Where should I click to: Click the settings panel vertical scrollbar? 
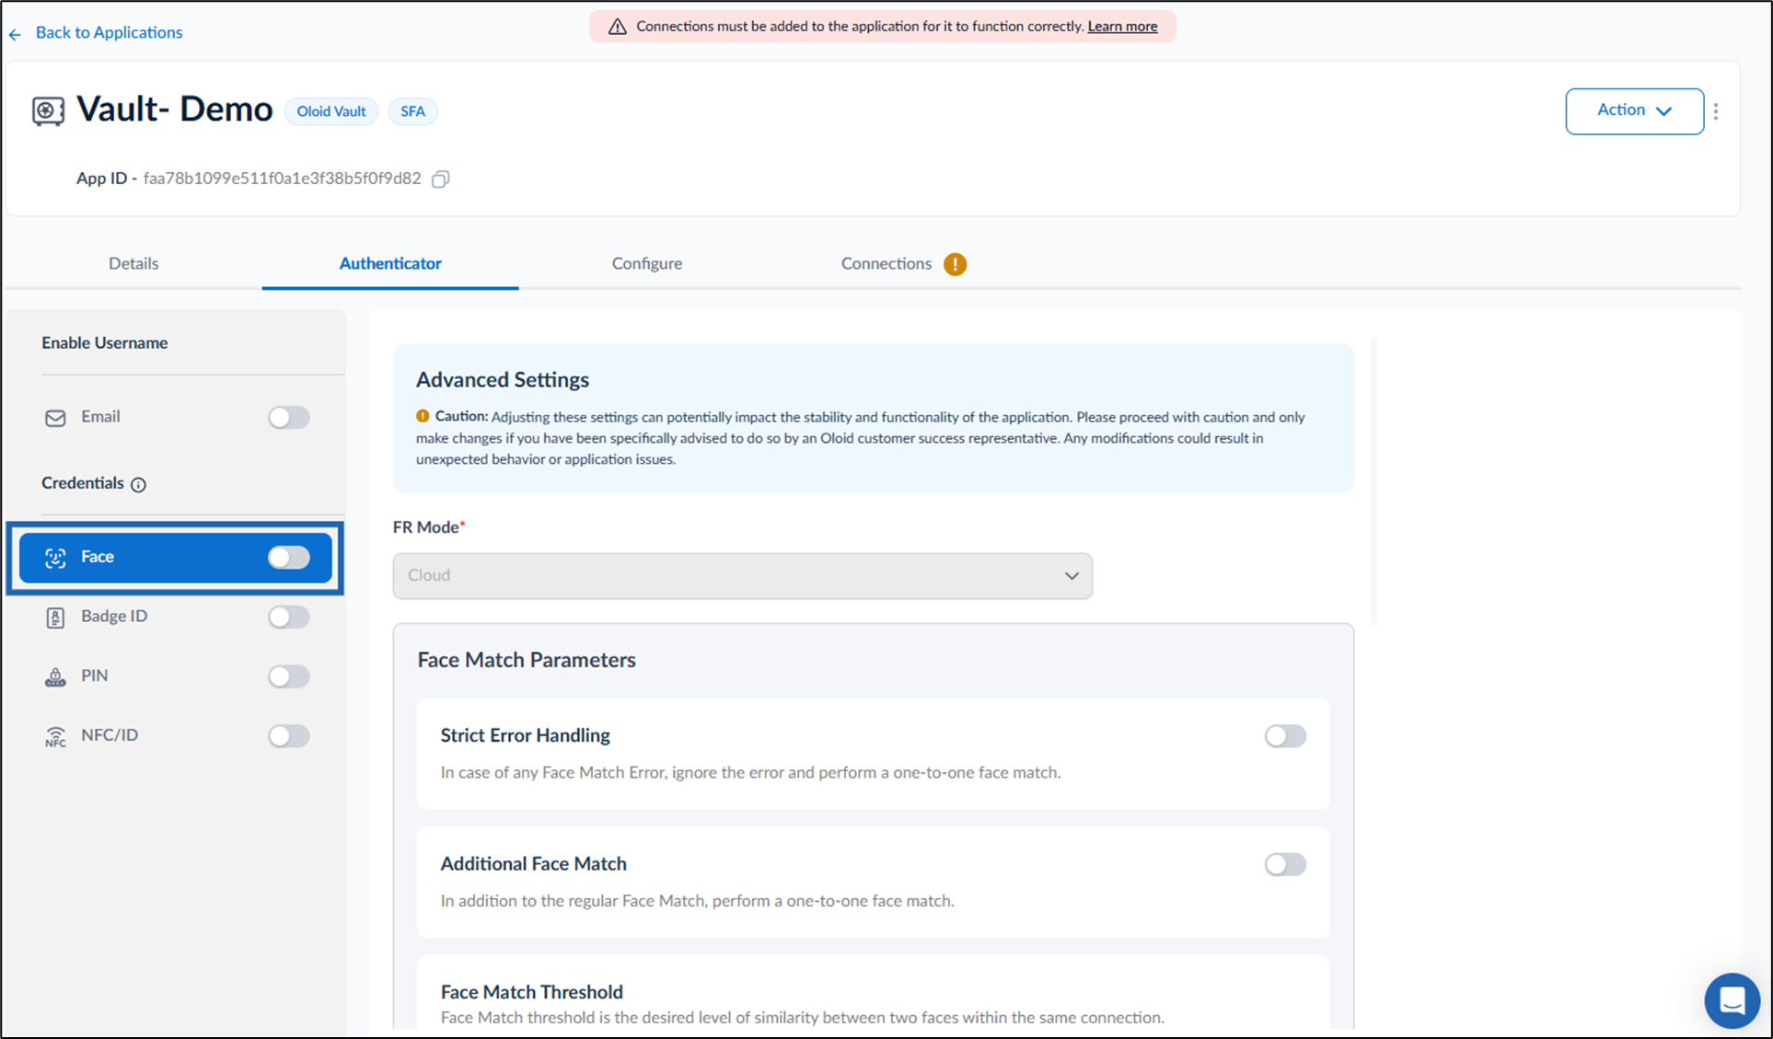[x=1373, y=481]
